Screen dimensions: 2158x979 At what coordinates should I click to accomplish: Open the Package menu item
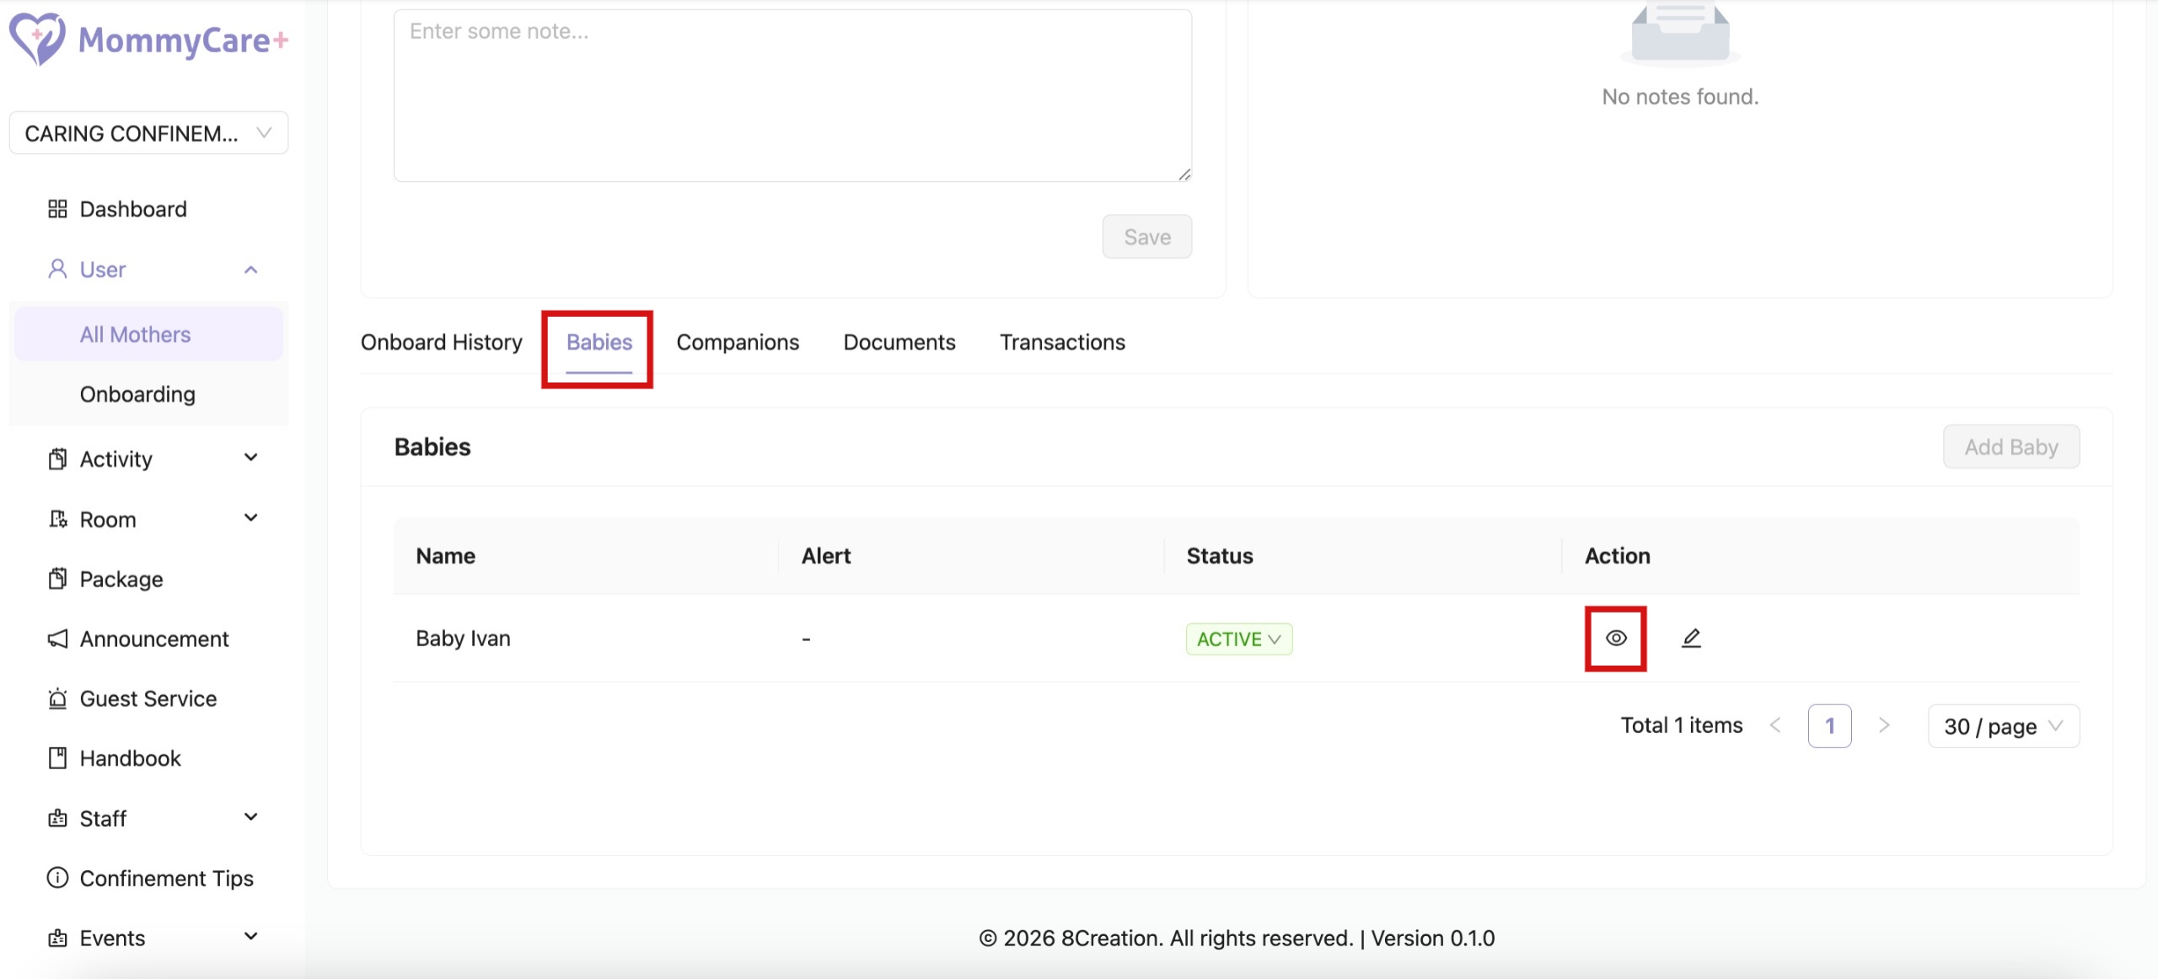click(x=121, y=579)
